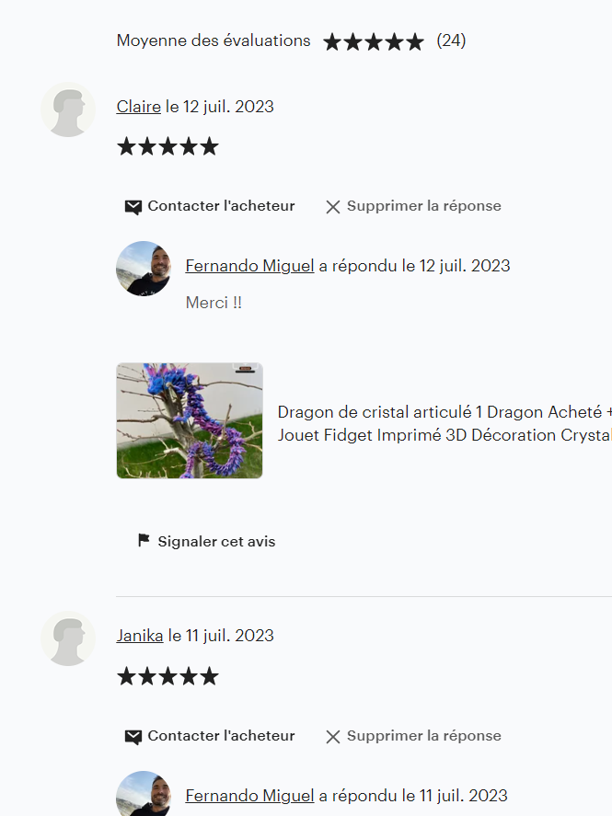
Task: Click Claire's default avatar icon
Action: [x=68, y=109]
